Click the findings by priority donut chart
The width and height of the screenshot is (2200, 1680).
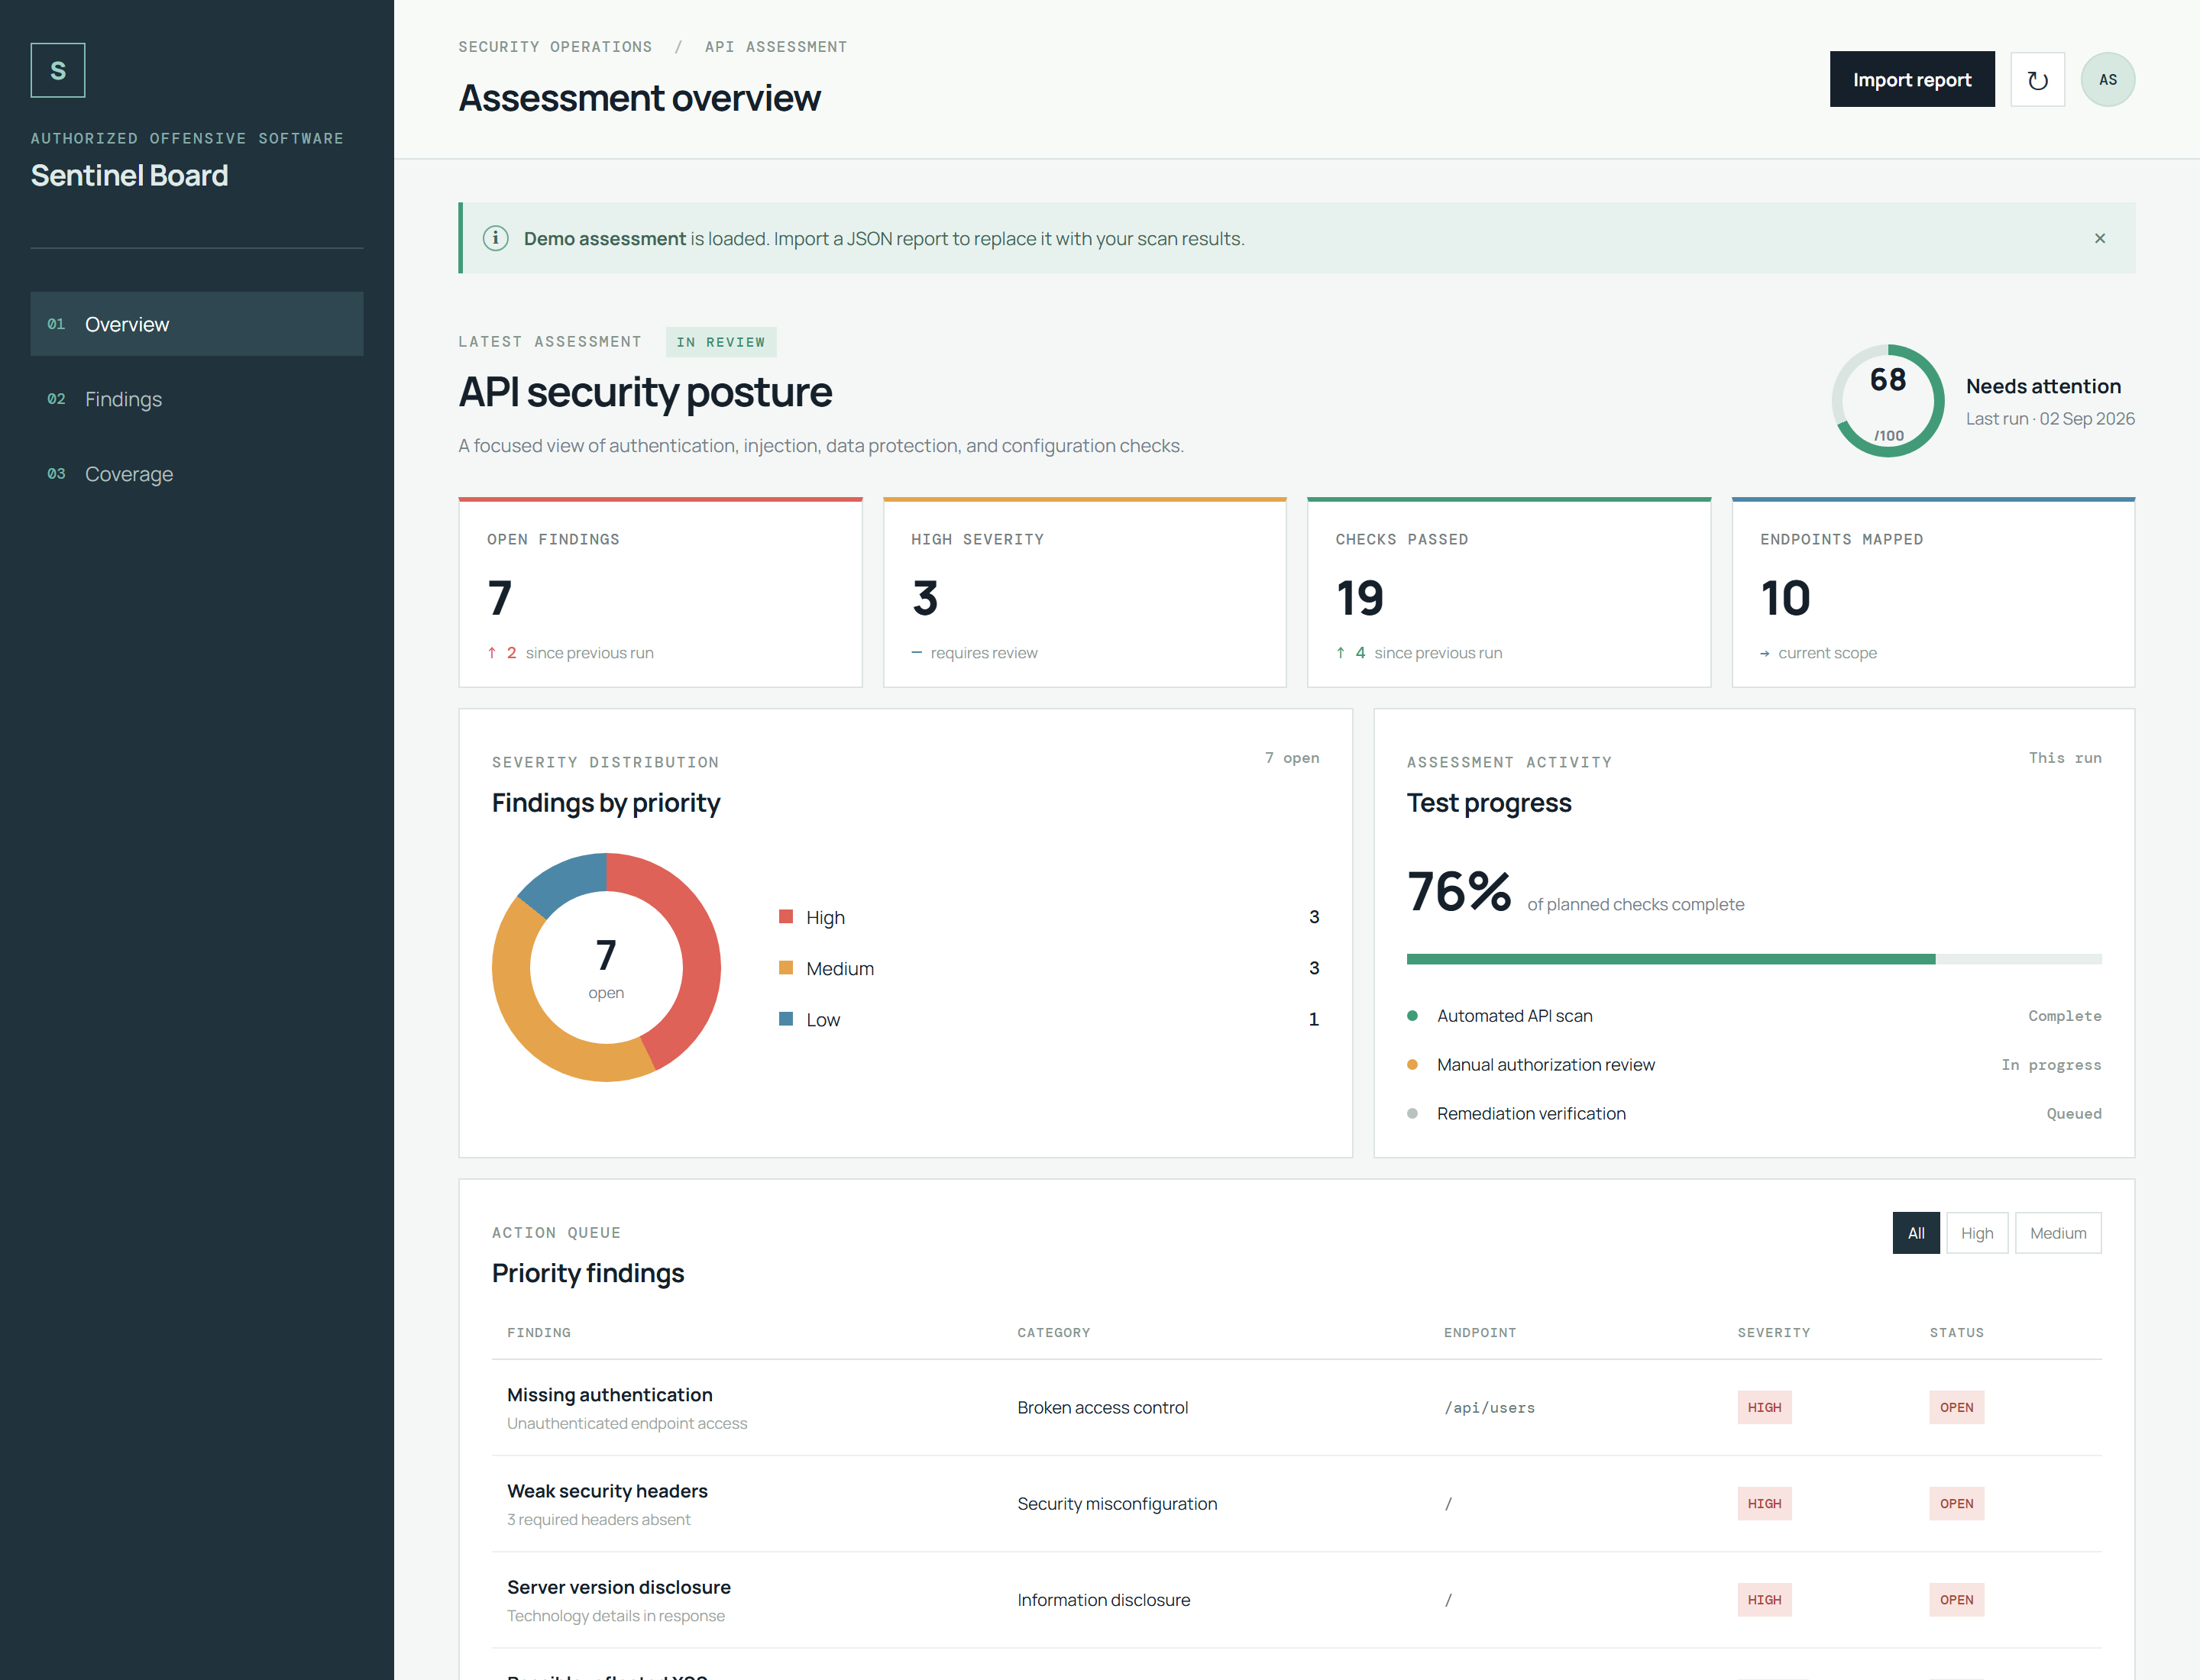(x=605, y=967)
